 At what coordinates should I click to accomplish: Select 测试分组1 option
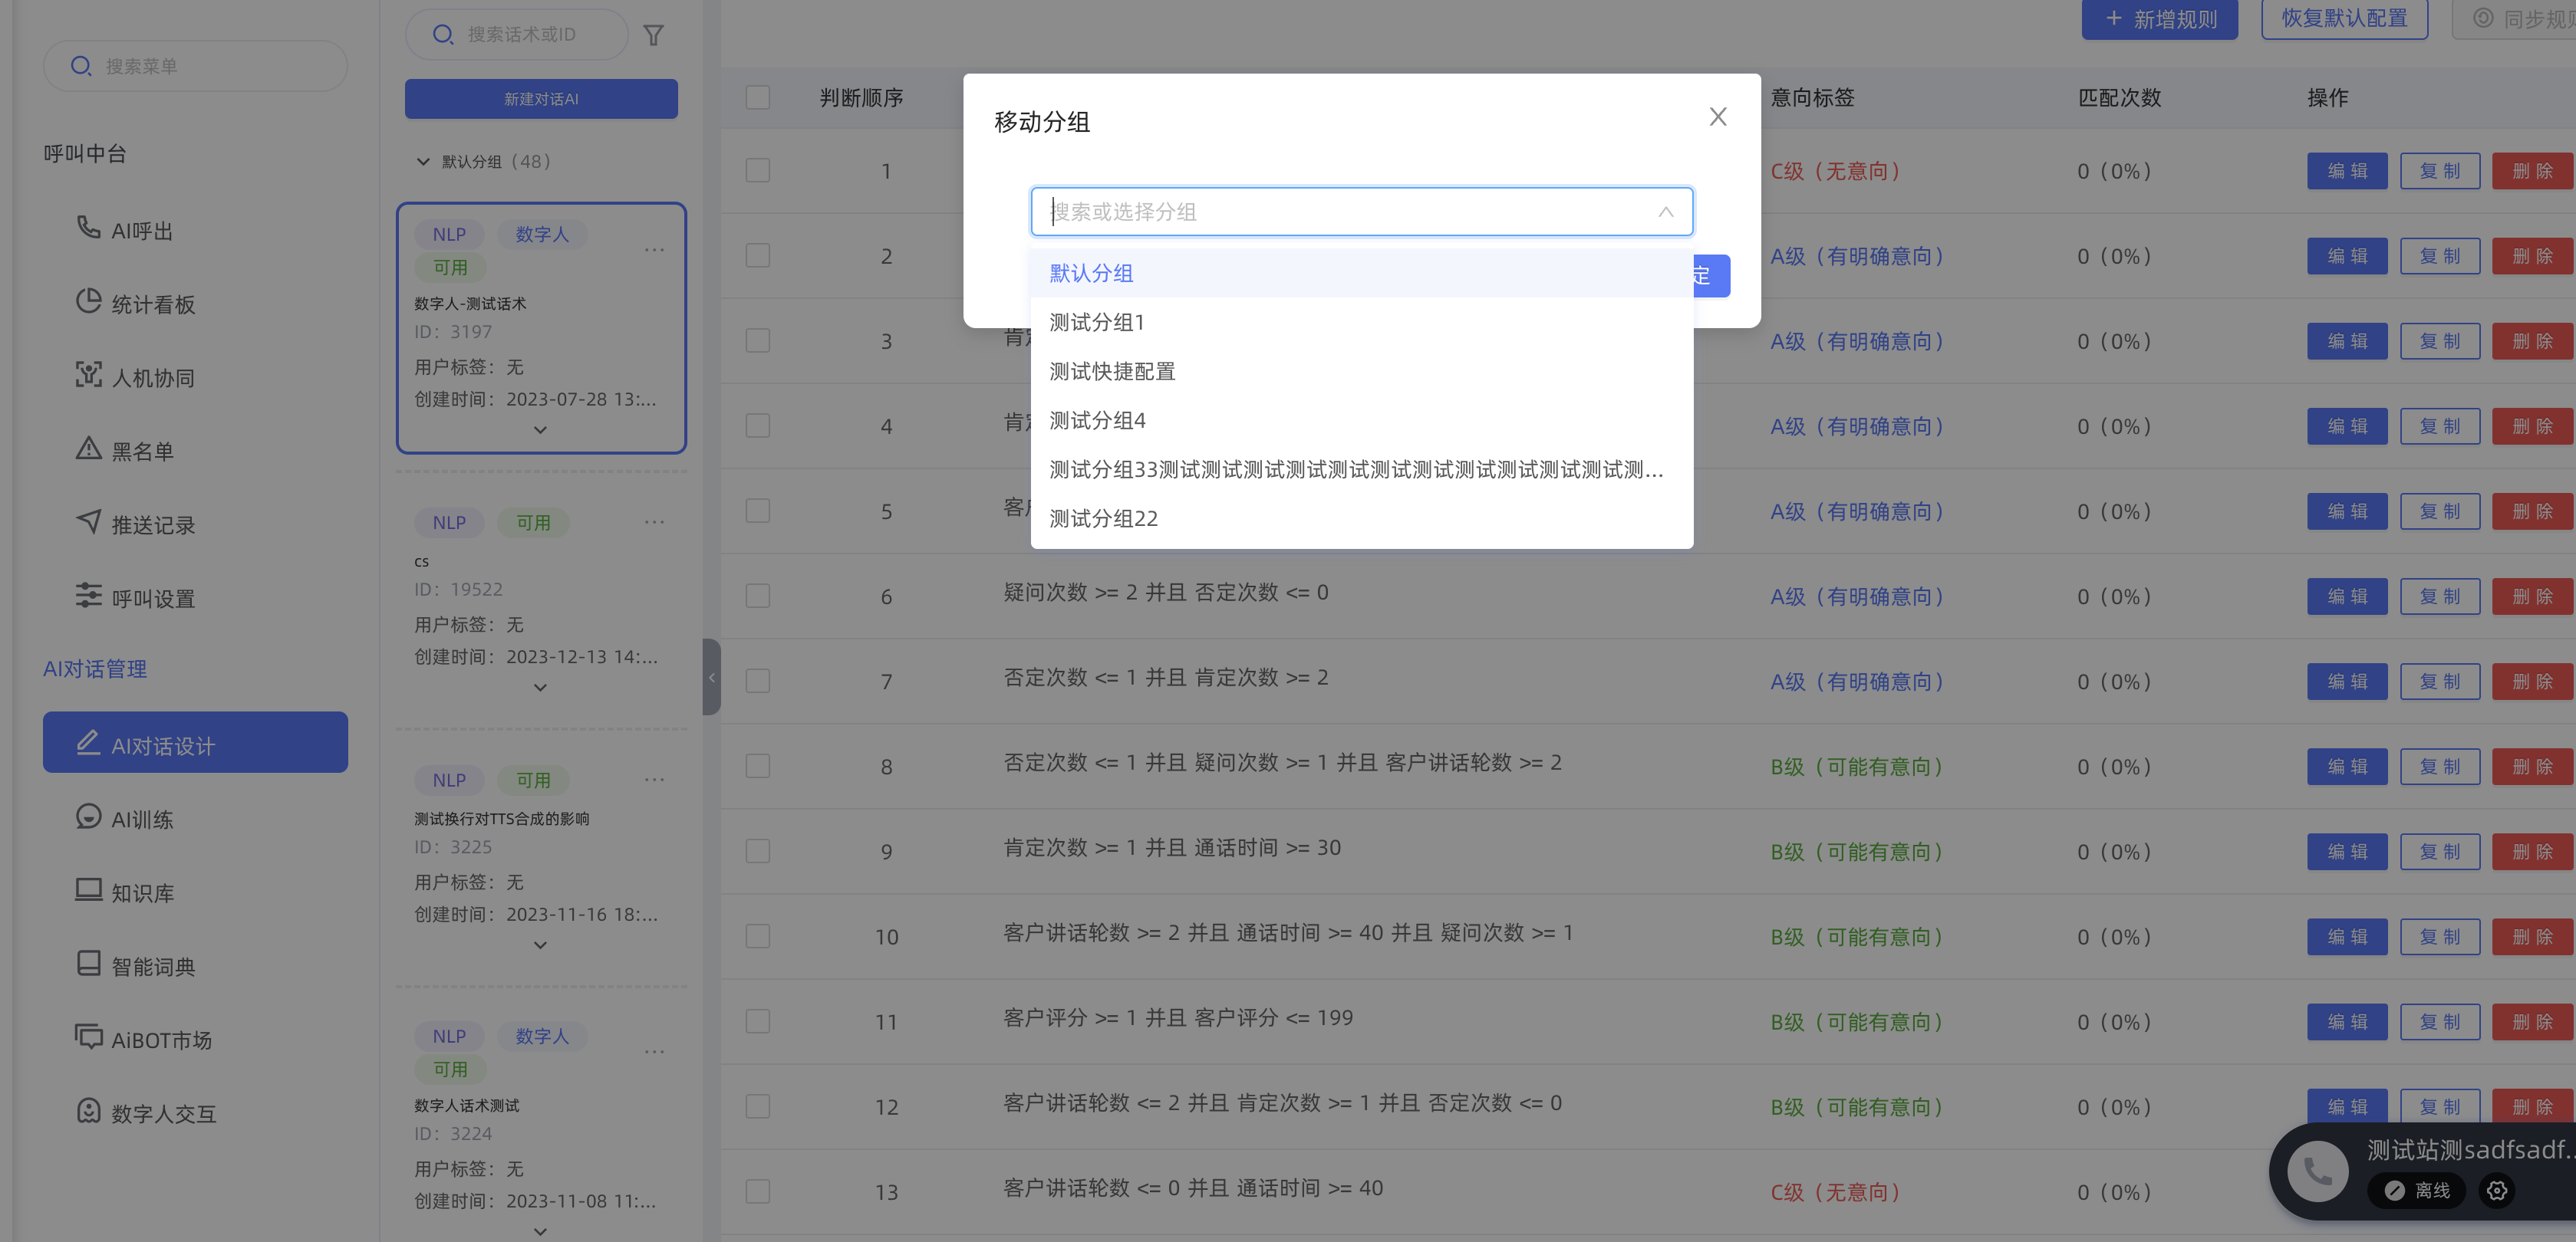(1362, 322)
